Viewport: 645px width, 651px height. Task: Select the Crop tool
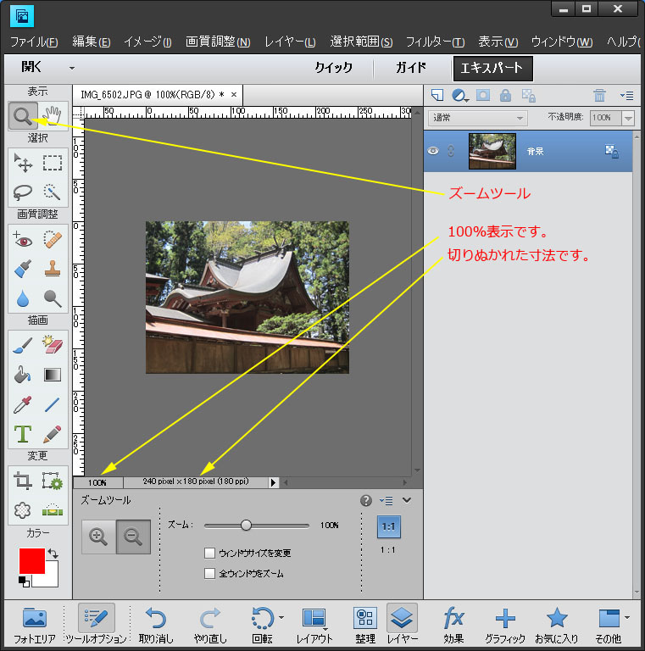click(x=23, y=481)
